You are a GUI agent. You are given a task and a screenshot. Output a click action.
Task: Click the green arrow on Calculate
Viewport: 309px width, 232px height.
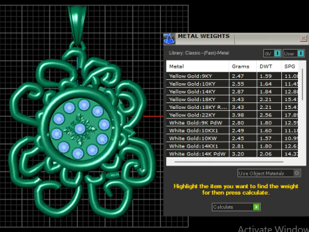(256, 207)
